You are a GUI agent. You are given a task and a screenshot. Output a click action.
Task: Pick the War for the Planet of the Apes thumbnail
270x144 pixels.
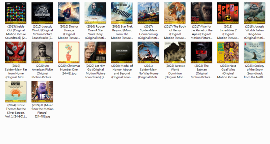click(201, 13)
